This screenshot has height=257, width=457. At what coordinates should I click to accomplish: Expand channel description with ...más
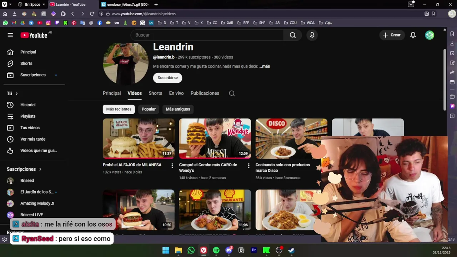tap(265, 66)
